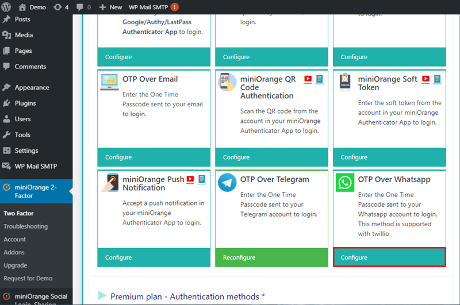This screenshot has height=305, width=460.
Task: Click the Whatsapp logo icon
Action: pos(344,183)
